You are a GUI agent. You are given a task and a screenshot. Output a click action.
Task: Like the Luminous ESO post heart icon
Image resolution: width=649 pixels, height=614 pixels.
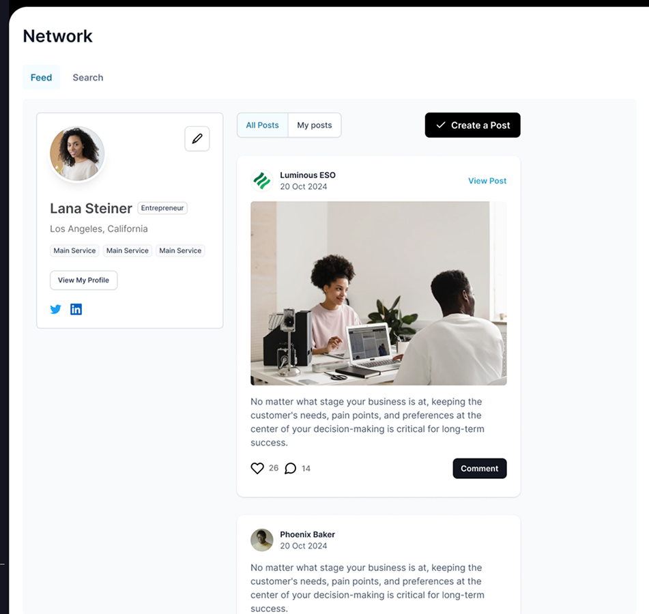coord(257,469)
